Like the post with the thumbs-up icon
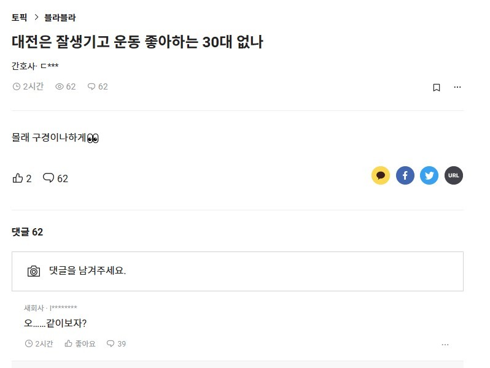 tap(18, 178)
